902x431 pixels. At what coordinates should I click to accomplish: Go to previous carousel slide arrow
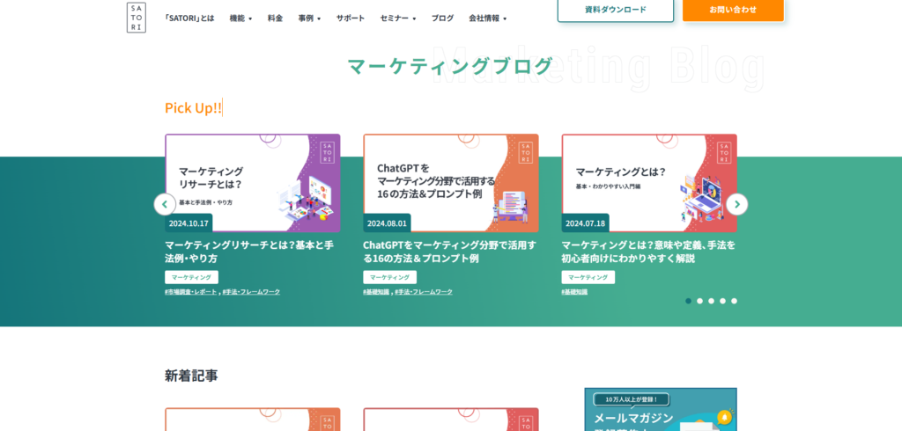[165, 204]
